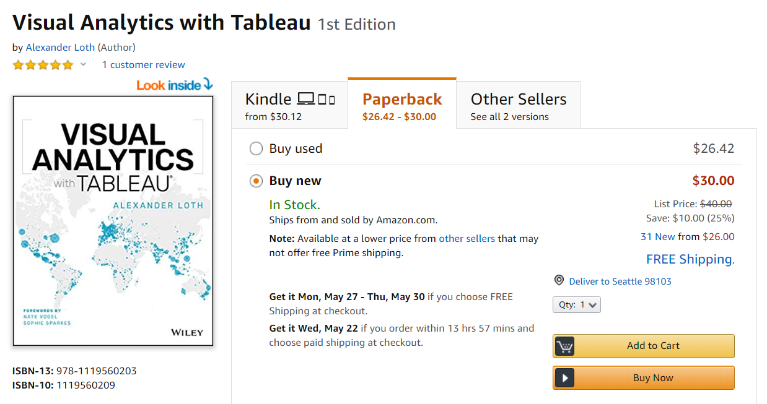Open the Other Sellers tab

click(519, 104)
